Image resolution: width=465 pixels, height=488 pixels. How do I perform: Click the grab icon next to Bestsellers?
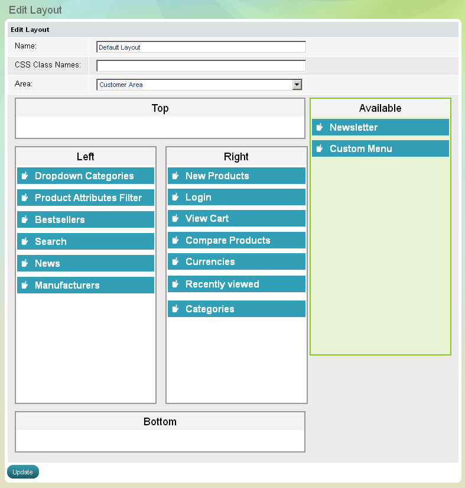tap(25, 219)
